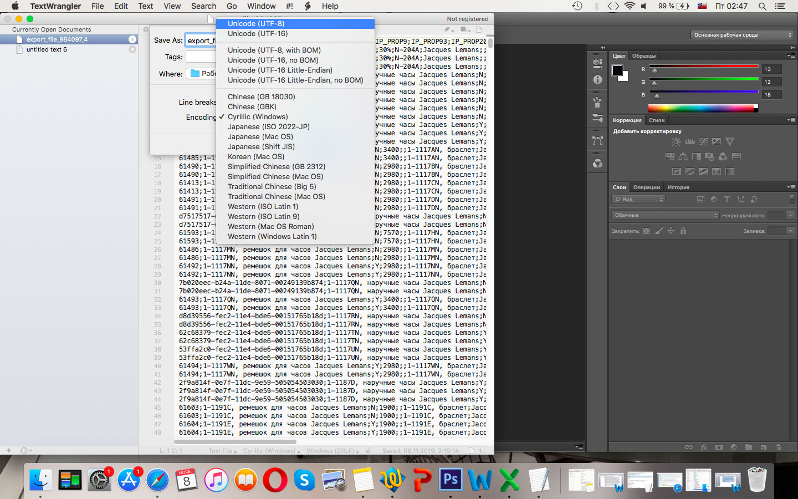Open the Channels panel icon
This screenshot has width=798, height=499.
(x=597, y=163)
